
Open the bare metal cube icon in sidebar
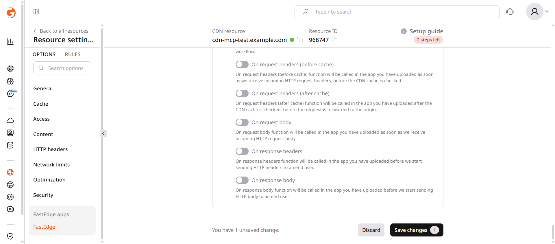pyautogui.click(x=10, y=133)
